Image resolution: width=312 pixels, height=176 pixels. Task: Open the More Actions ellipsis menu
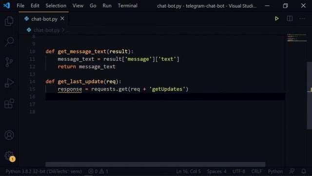pos(302,19)
